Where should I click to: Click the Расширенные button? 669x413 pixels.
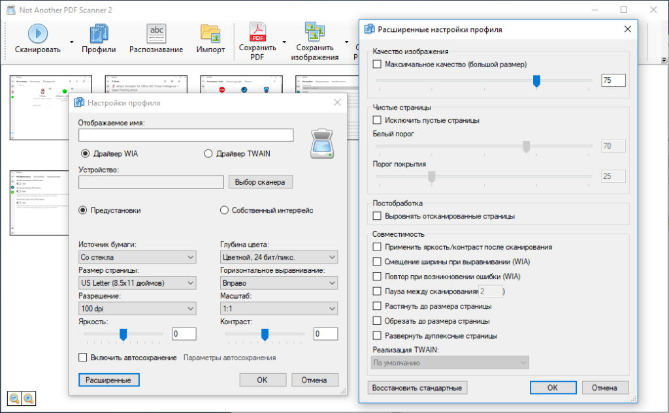(x=109, y=380)
